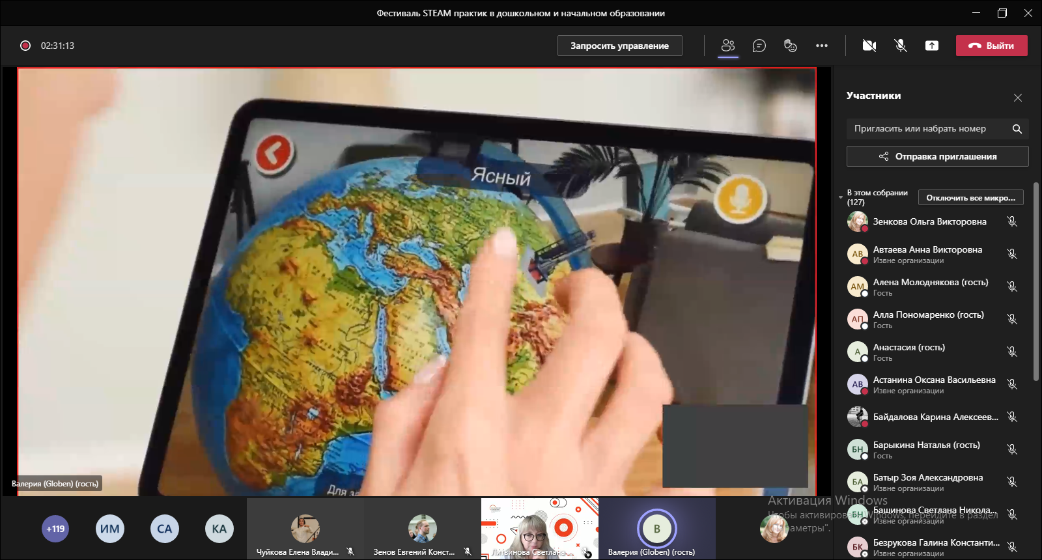This screenshot has width=1042, height=560.
Task: Open more actions ellipsis menu
Action: click(x=821, y=46)
